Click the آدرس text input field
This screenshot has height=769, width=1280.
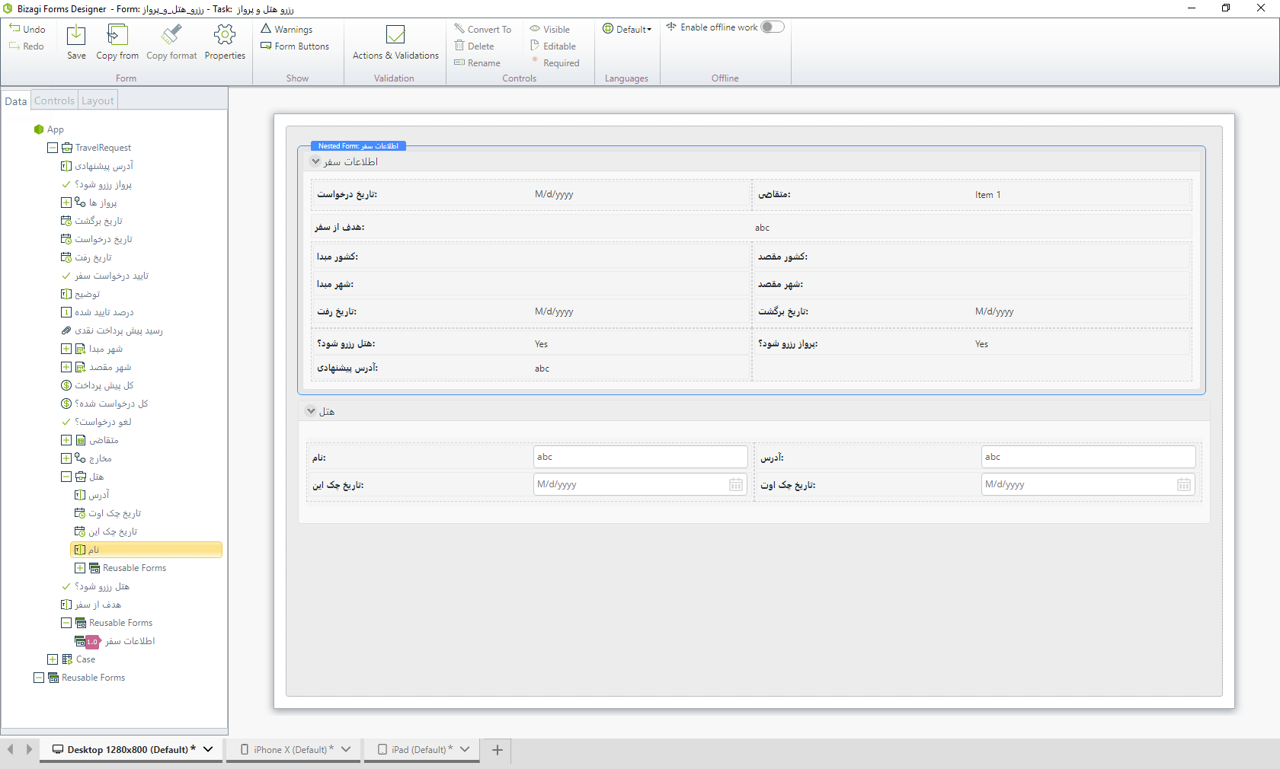[x=1088, y=457]
